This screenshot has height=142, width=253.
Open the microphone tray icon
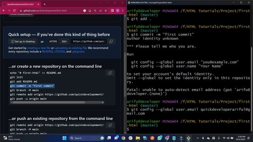coord(219,138)
